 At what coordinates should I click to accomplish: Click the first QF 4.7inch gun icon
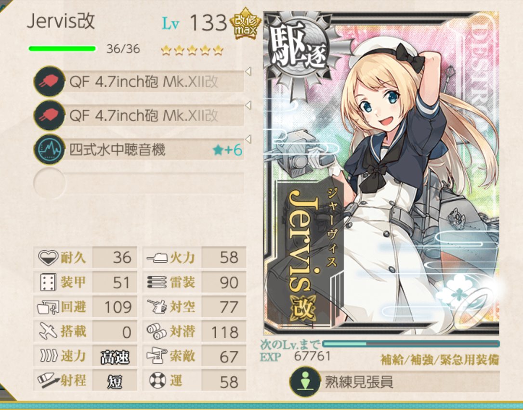click(50, 81)
